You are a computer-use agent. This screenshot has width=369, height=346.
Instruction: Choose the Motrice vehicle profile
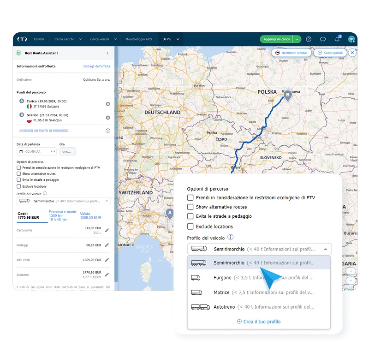click(x=259, y=292)
